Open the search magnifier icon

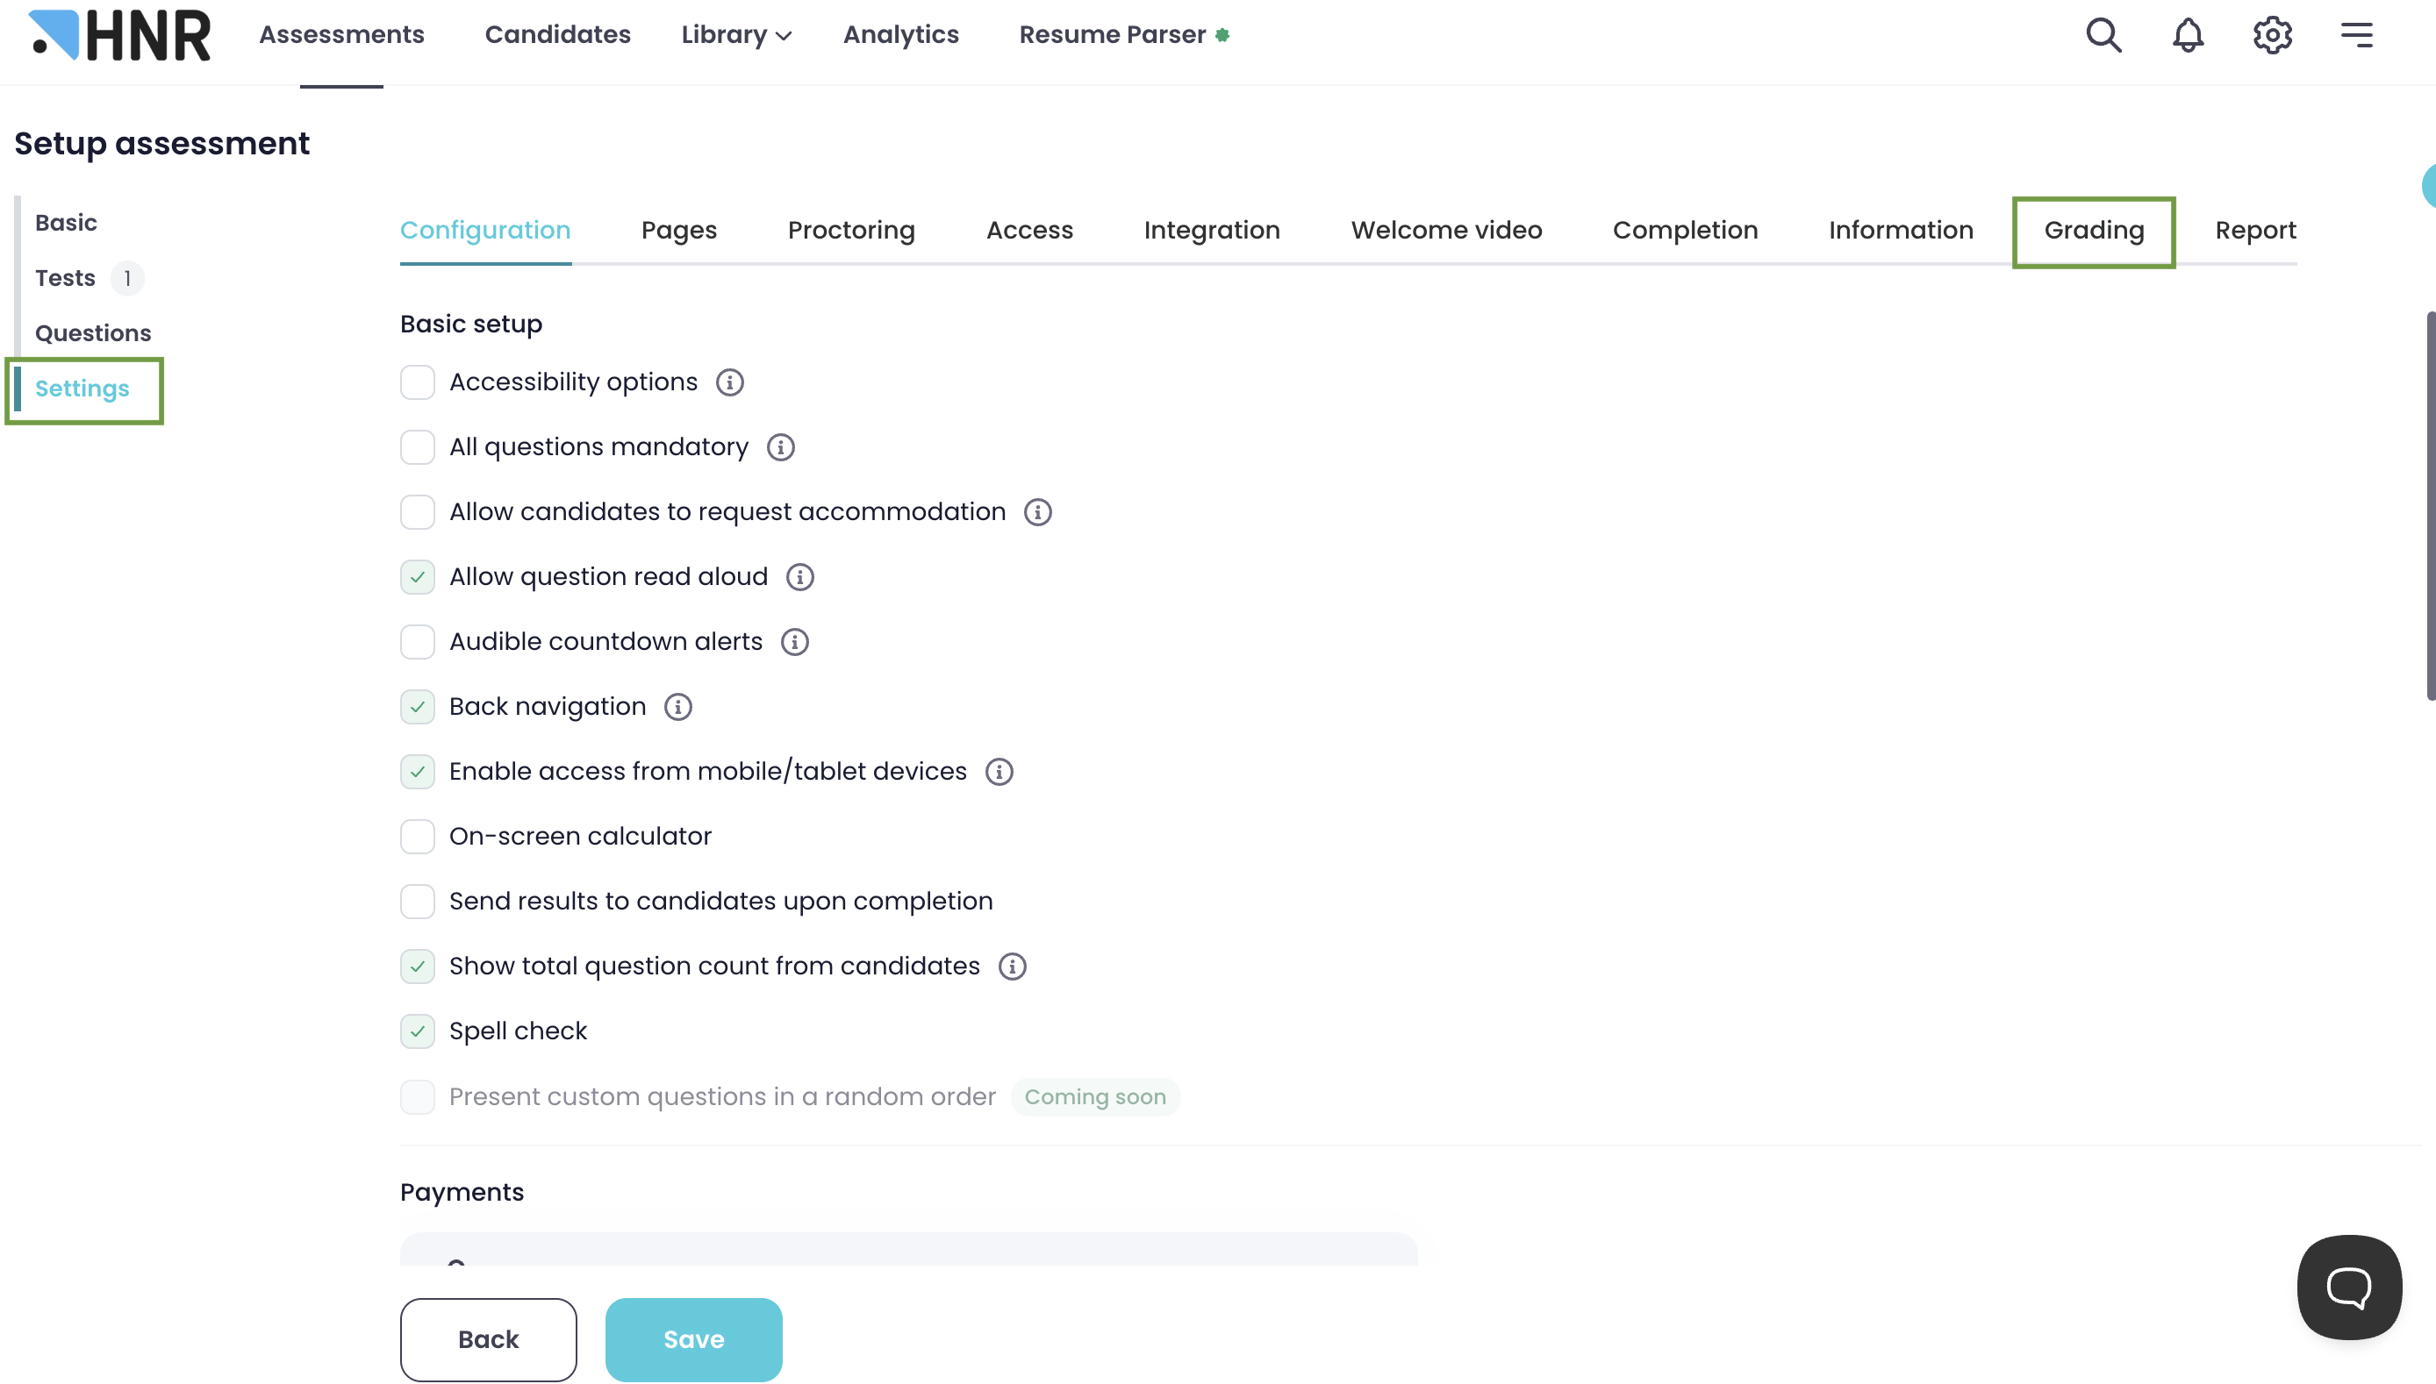pos(2103,35)
